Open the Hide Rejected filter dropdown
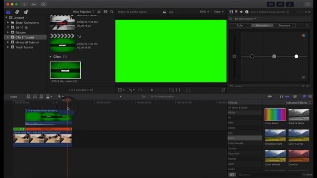 [x=84, y=12]
